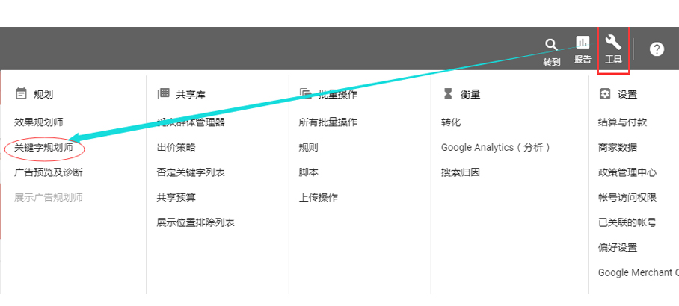The image size is (679, 306).
Task: Open 关键字规划师 keyword planner
Action: tap(43, 147)
